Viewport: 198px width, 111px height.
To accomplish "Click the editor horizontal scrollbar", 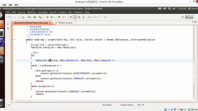I will (x=104, y=101).
